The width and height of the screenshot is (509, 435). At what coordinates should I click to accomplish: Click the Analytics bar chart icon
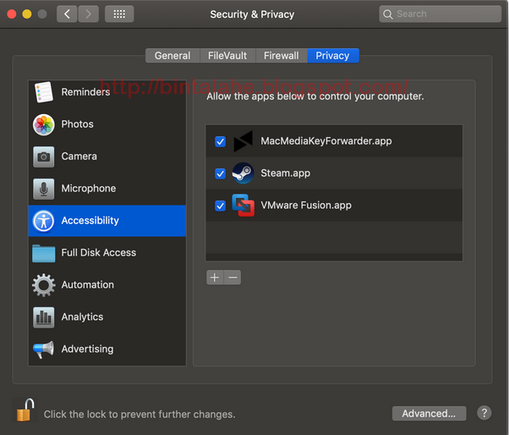[x=43, y=317]
